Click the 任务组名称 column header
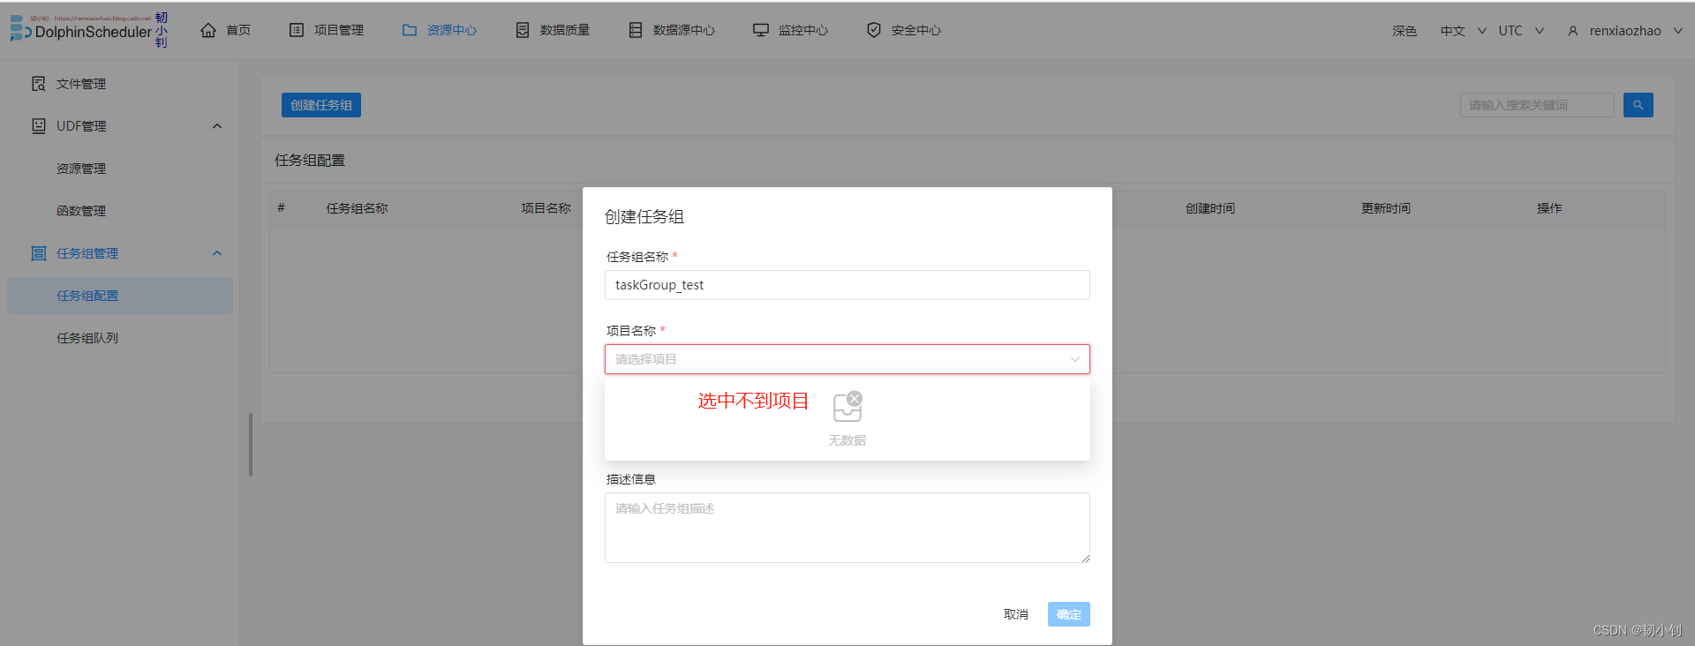 [358, 208]
